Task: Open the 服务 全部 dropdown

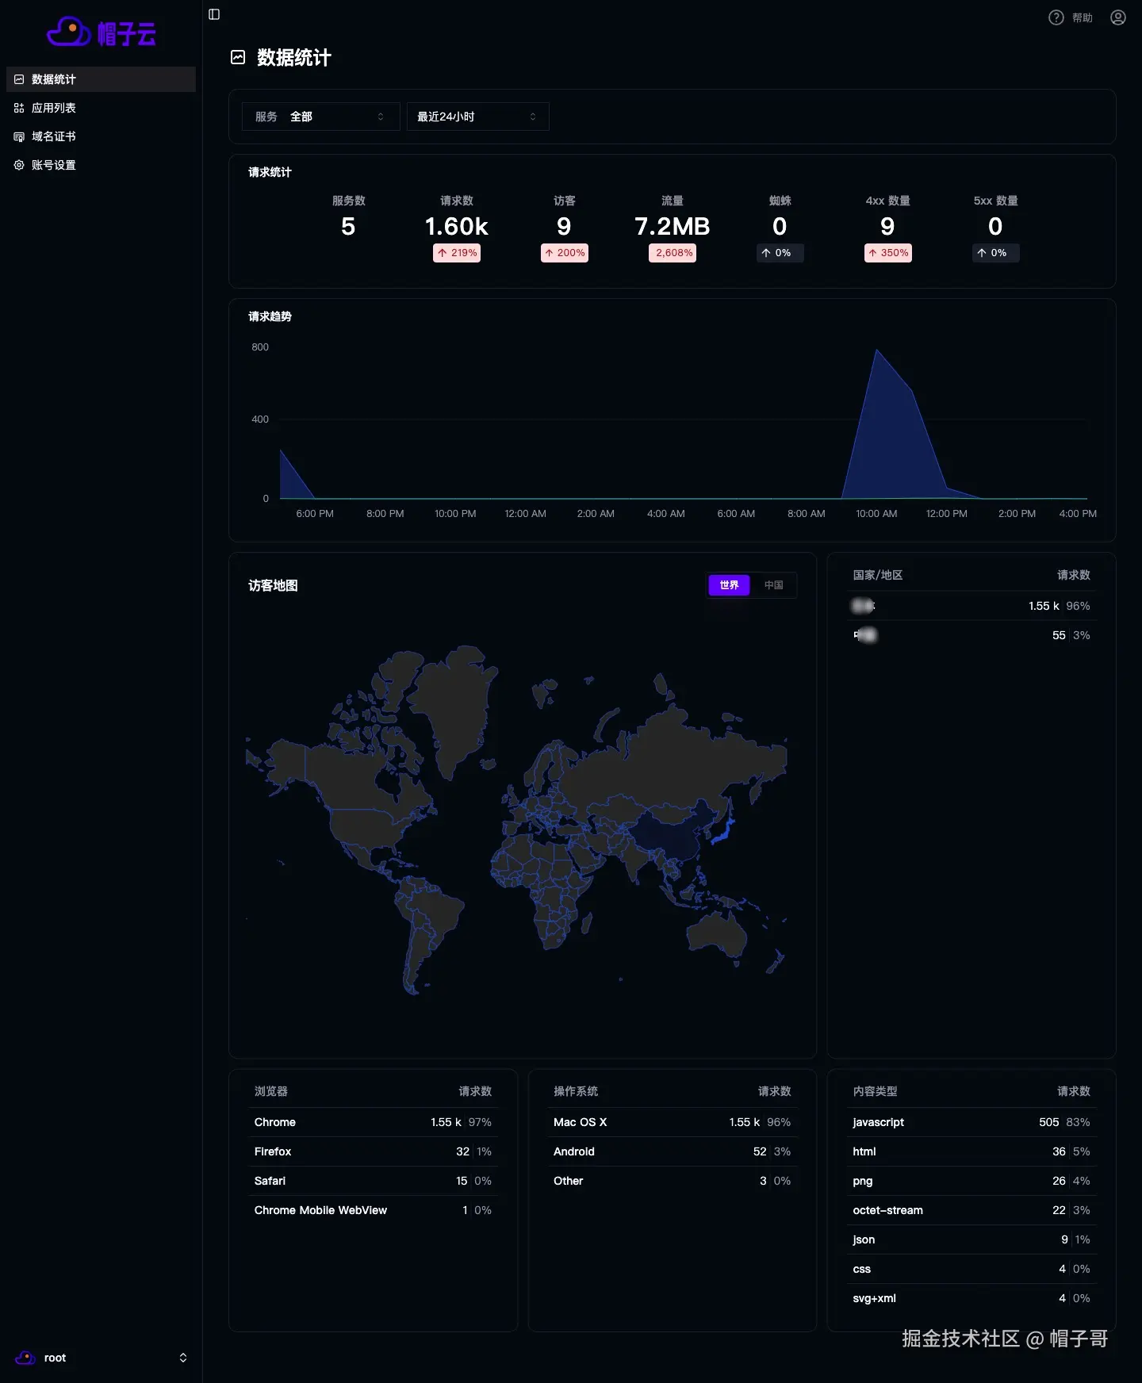Action: (320, 117)
